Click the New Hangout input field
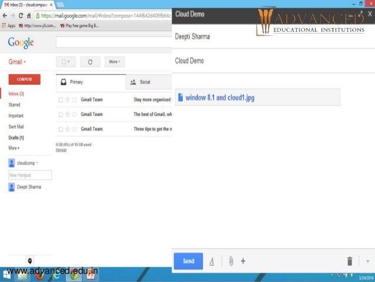The height and width of the screenshot is (282, 375). pyautogui.click(x=30, y=175)
